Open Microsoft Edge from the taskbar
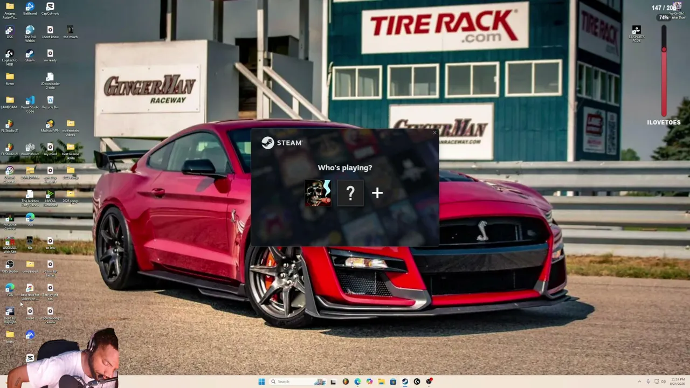 coord(357,382)
